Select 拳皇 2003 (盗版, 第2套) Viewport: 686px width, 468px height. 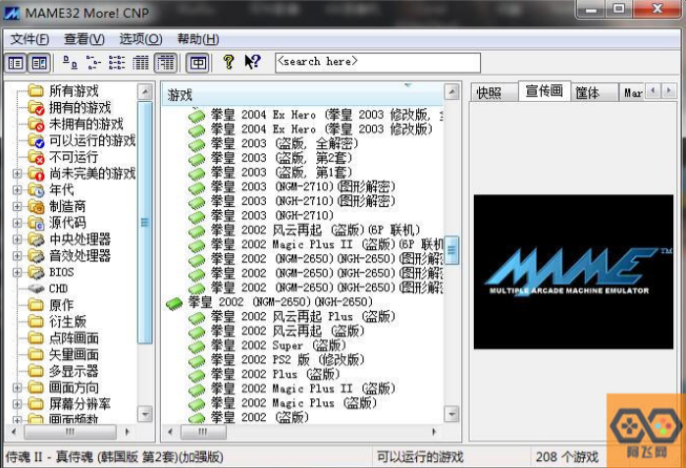[x=282, y=158]
